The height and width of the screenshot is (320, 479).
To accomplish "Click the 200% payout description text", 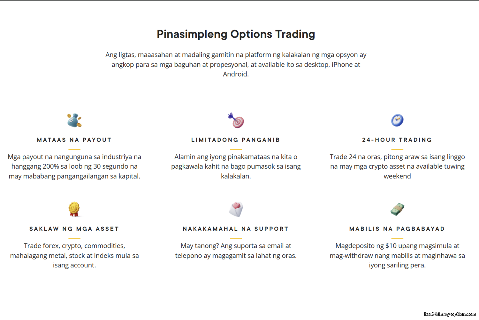I will pyautogui.click(x=74, y=166).
